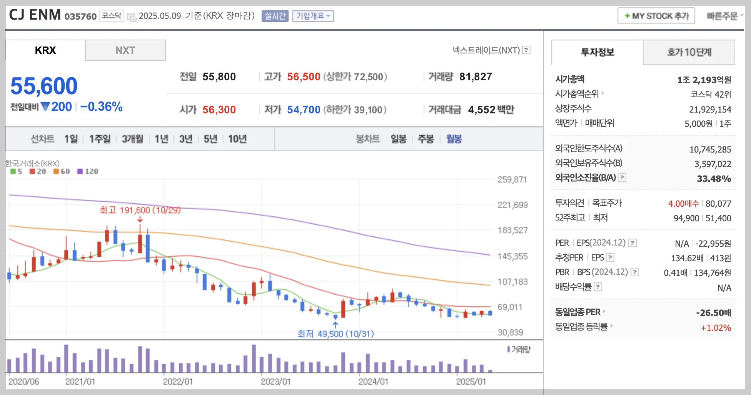This screenshot has width=751, height=395.
Task: Open help icon next to PER EPS(2024.12)
Action: click(x=633, y=243)
